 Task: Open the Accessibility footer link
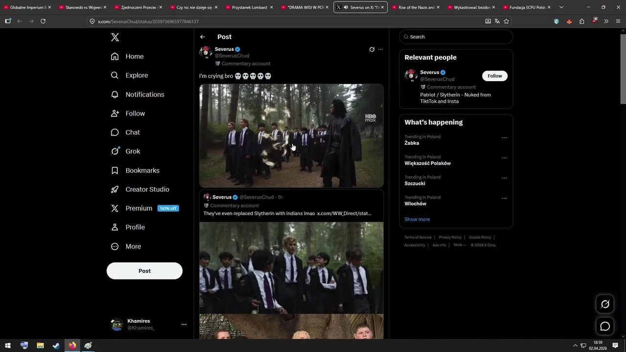415,245
